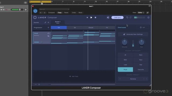Add a new scene with the plus icon
This screenshot has height=96, width=172.
48,22
